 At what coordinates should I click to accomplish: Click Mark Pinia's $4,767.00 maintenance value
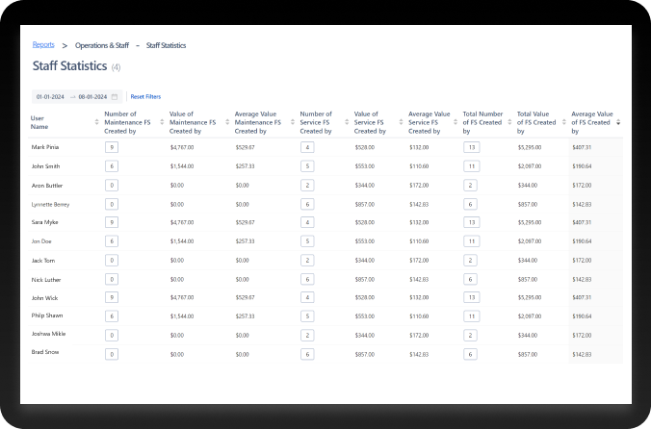pyautogui.click(x=182, y=147)
